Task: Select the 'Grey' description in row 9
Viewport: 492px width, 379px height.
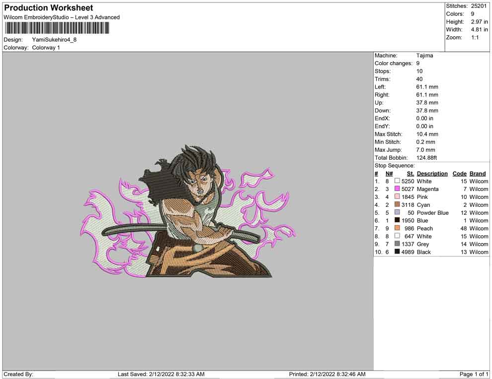Action: (x=422, y=244)
